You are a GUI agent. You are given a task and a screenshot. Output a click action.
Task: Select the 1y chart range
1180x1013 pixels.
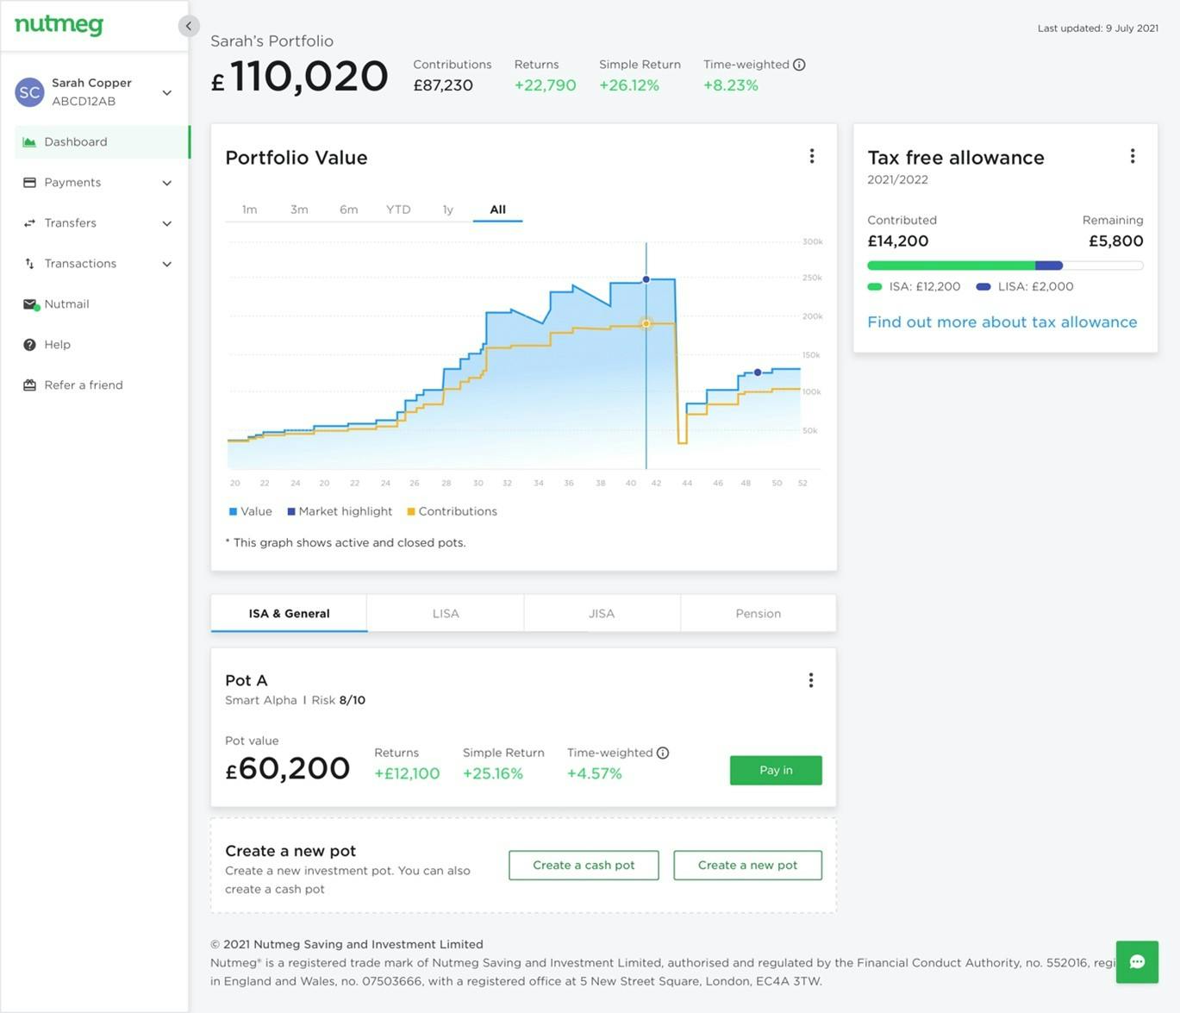click(447, 209)
